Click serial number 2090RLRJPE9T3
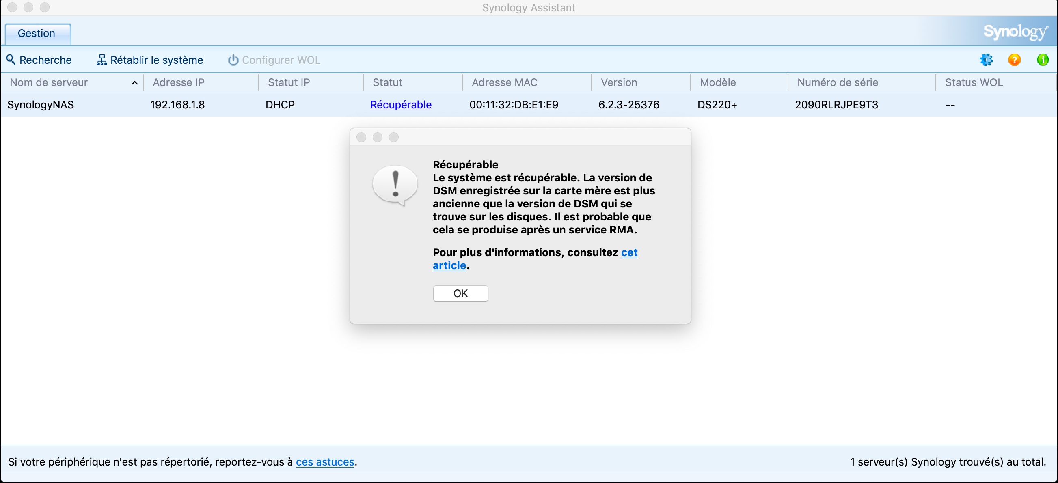Image resolution: width=1058 pixels, height=483 pixels. 836,105
